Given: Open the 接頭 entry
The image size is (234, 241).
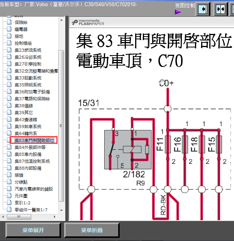Looking at the screenshot, I should click(19, 175).
